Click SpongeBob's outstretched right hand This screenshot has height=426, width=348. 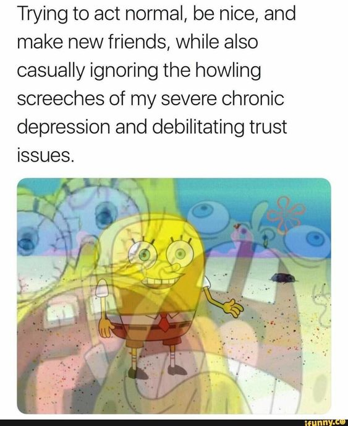point(232,307)
